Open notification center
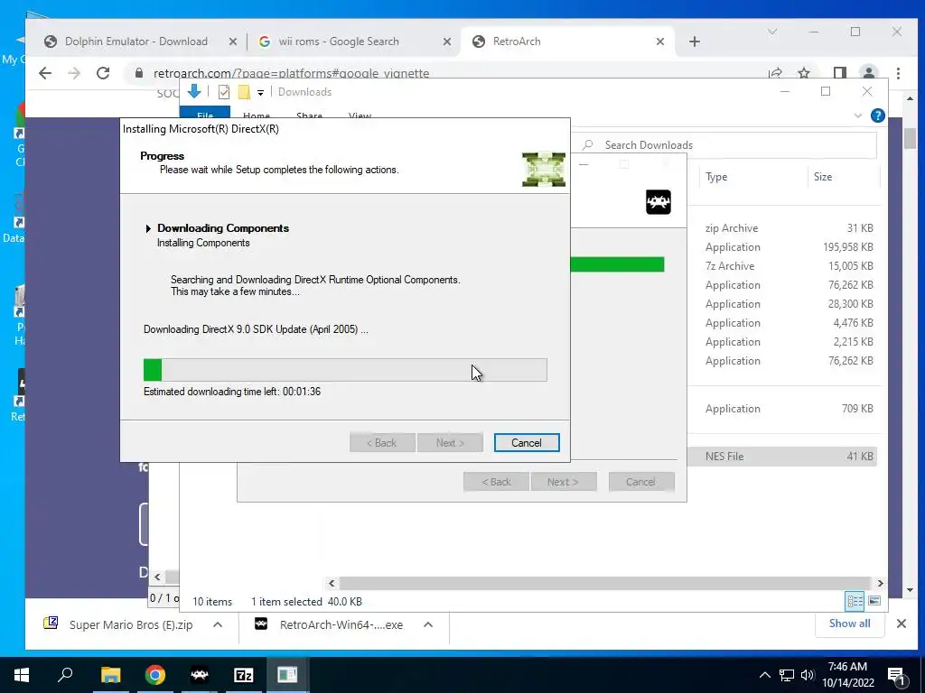This screenshot has height=693, width=925. tap(897, 676)
